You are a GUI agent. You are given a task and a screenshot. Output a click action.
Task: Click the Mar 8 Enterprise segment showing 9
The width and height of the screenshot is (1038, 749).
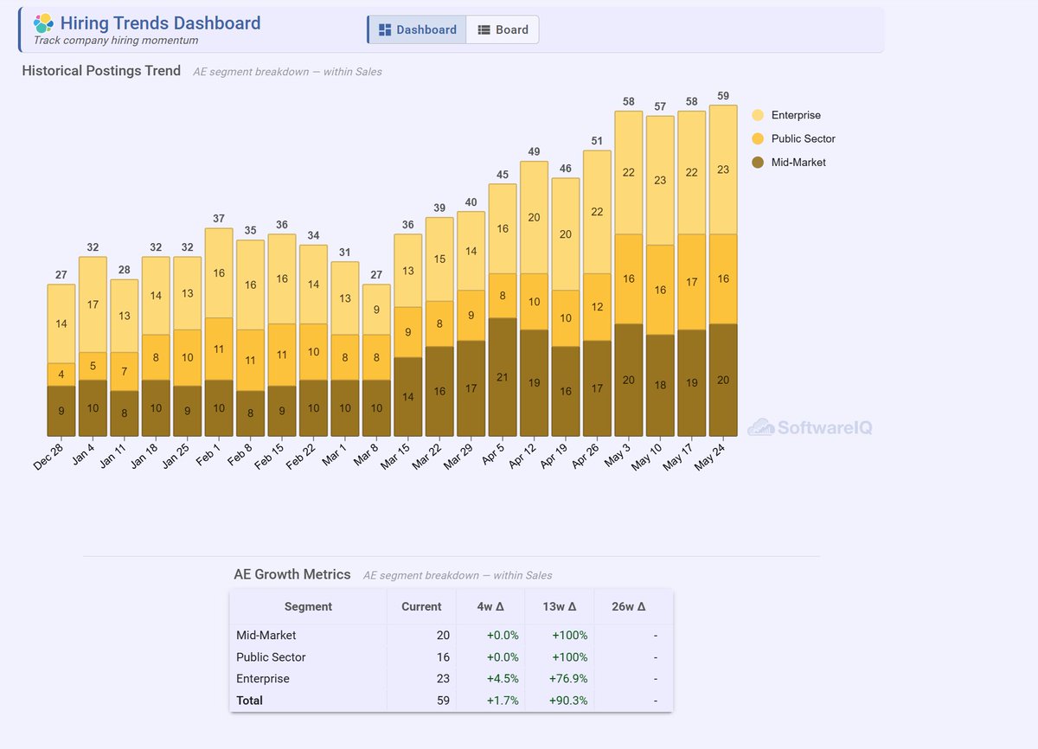tap(376, 310)
